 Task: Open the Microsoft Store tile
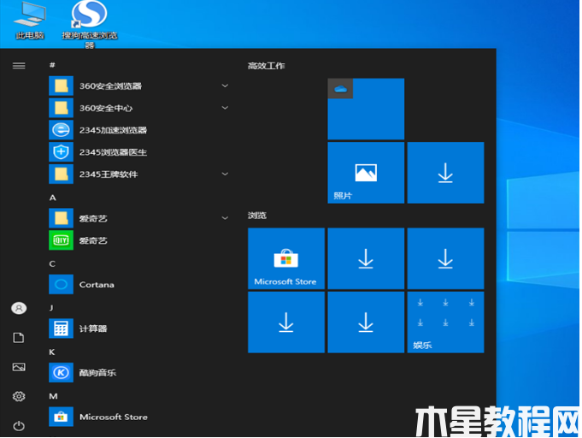coord(286,258)
